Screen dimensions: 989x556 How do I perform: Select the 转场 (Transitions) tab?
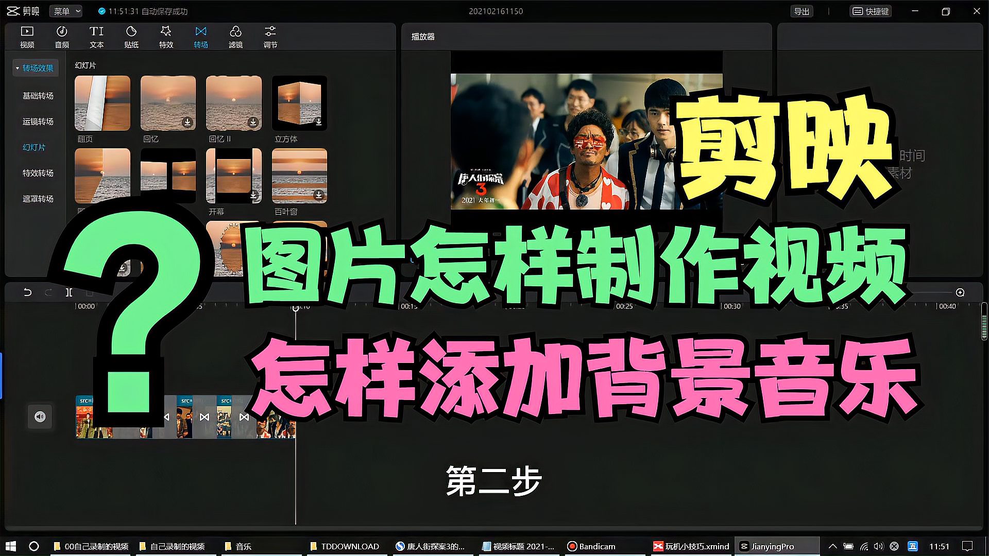[201, 38]
